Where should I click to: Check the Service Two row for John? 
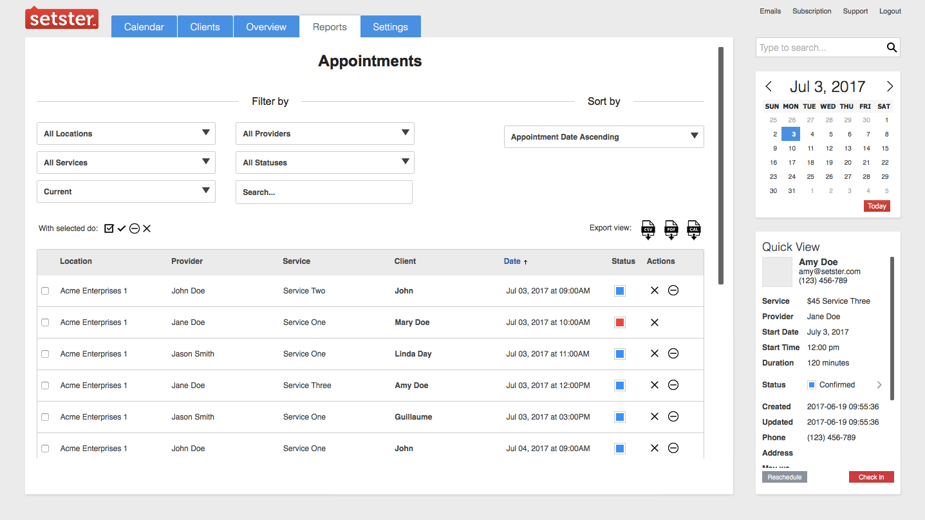coord(45,291)
